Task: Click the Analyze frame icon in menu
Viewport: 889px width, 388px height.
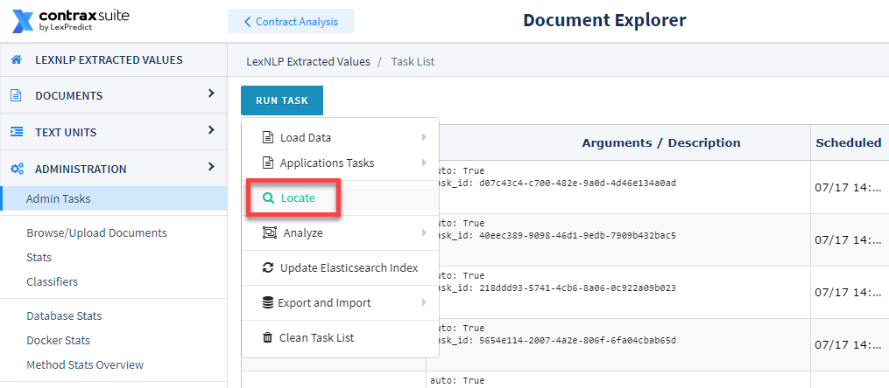Action: pyautogui.click(x=269, y=232)
